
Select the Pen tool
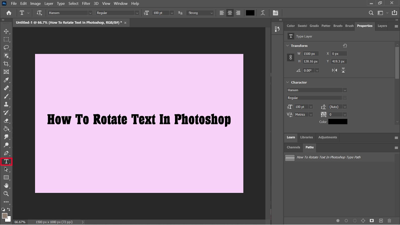[6, 153]
